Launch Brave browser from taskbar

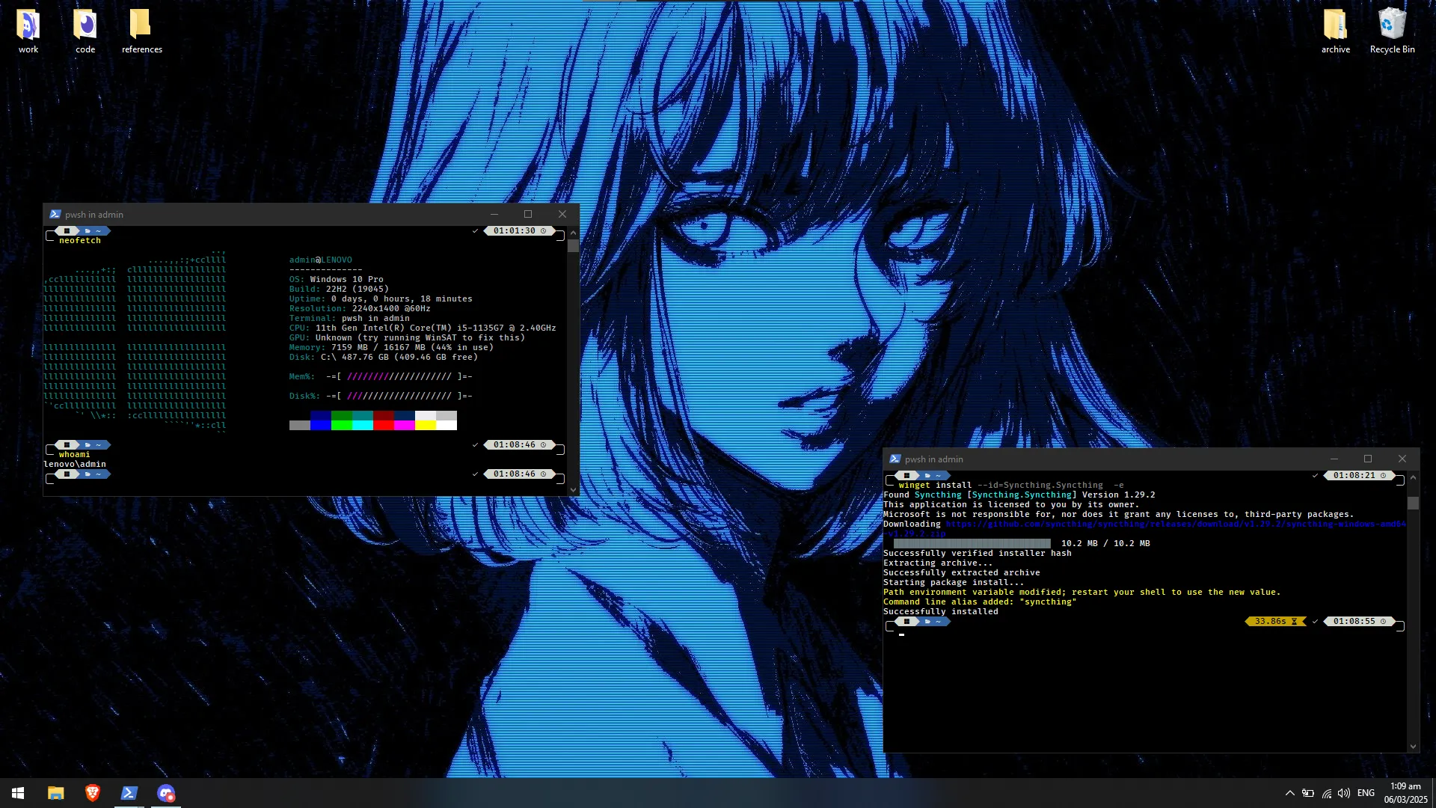[x=93, y=793]
